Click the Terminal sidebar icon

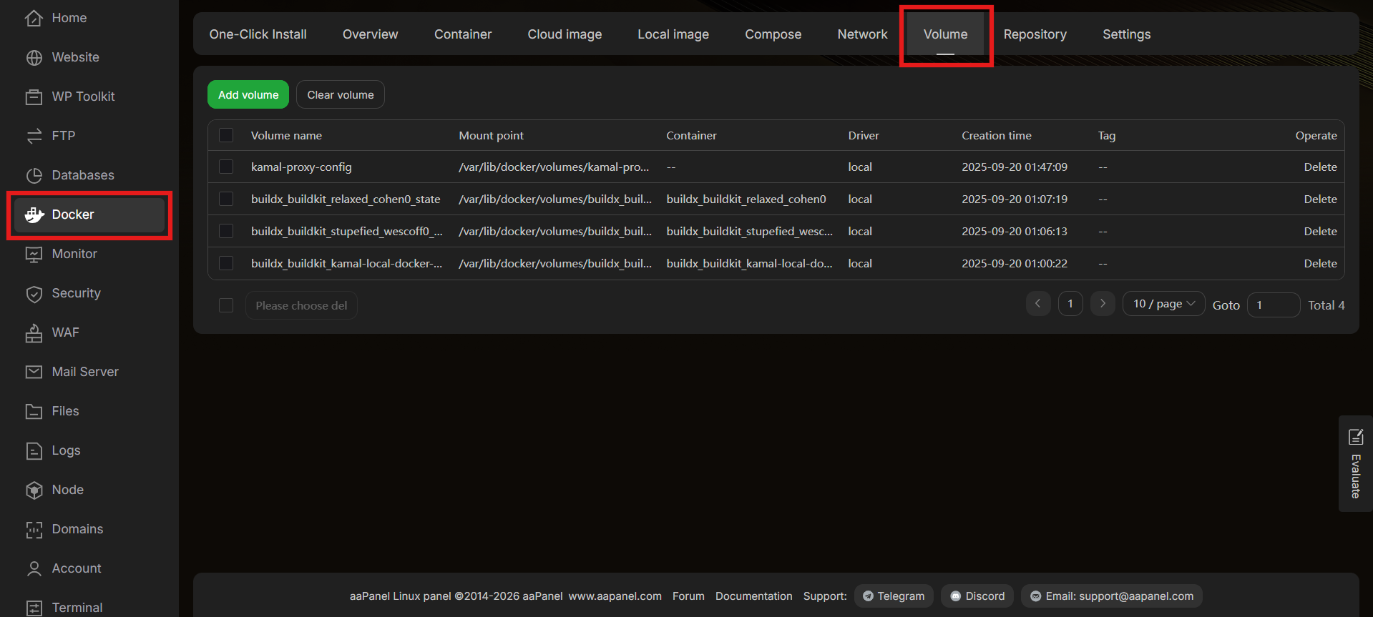tap(34, 608)
